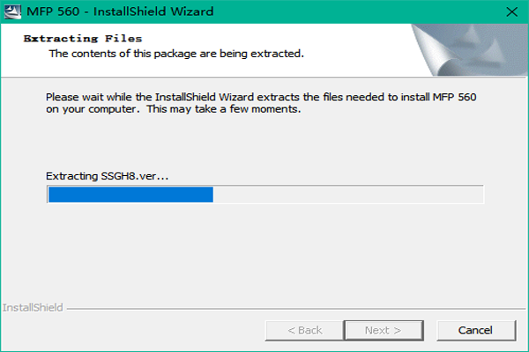The height and width of the screenshot is (352, 529).
Task: Click the Extracting SSGH8.ver... status text
Action: (x=107, y=176)
